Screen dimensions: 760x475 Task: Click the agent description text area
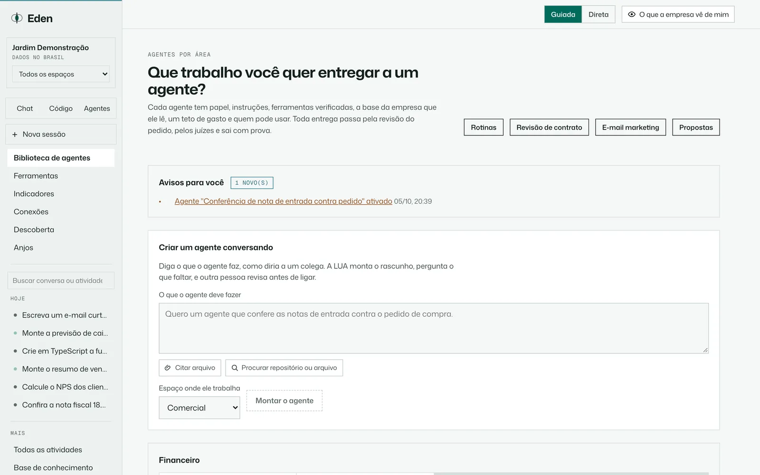pyautogui.click(x=434, y=328)
